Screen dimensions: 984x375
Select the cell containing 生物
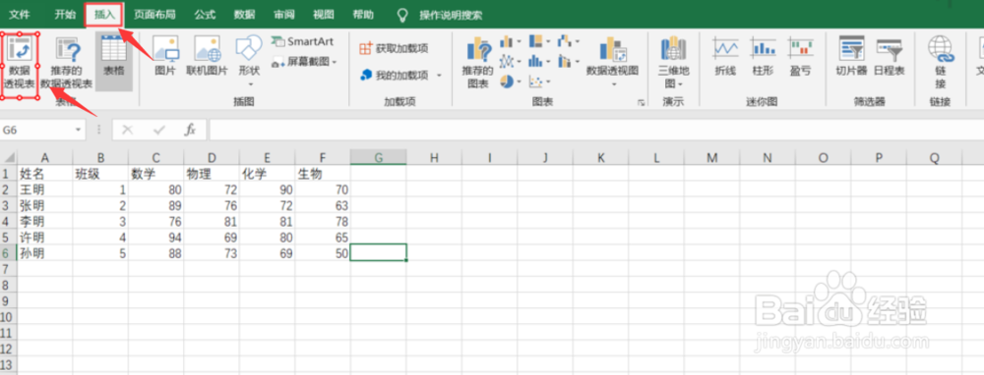pyautogui.click(x=323, y=174)
